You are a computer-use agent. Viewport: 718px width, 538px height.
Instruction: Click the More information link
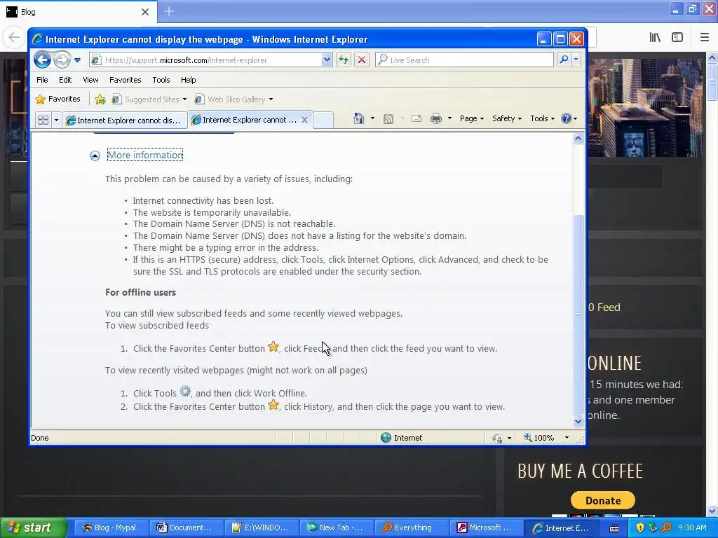point(145,155)
